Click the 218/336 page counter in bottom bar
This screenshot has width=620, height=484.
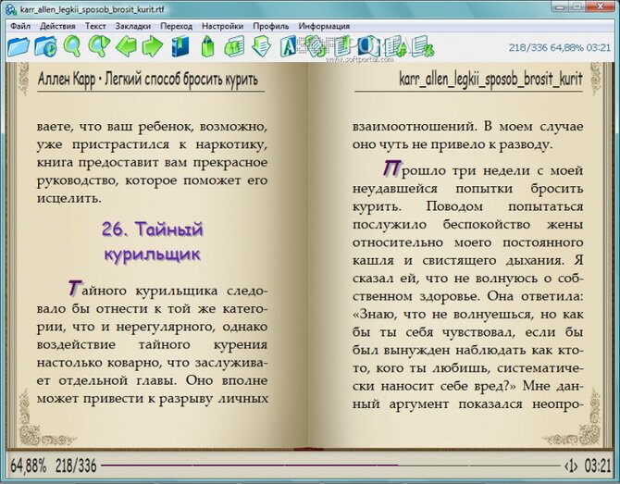[76, 465]
